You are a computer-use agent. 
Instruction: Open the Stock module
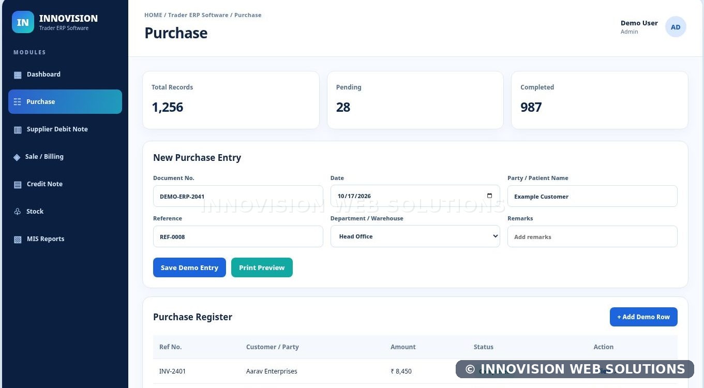pyautogui.click(x=65, y=212)
